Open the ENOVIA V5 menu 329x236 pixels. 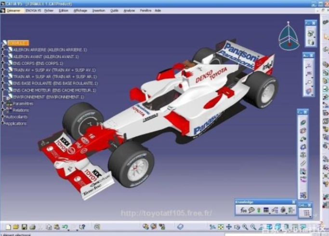coord(33,11)
